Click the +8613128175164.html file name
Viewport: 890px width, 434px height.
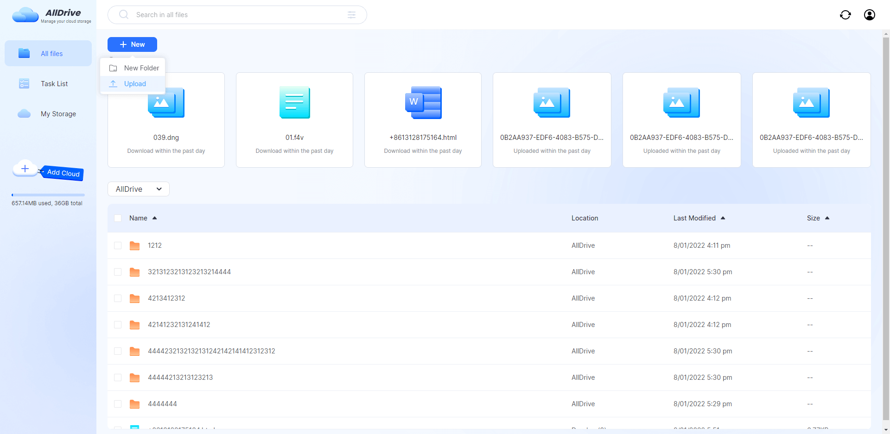click(x=423, y=138)
